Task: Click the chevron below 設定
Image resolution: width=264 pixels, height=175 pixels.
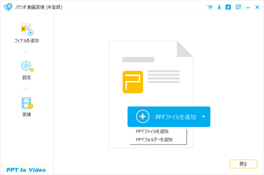Action: tap(26, 89)
